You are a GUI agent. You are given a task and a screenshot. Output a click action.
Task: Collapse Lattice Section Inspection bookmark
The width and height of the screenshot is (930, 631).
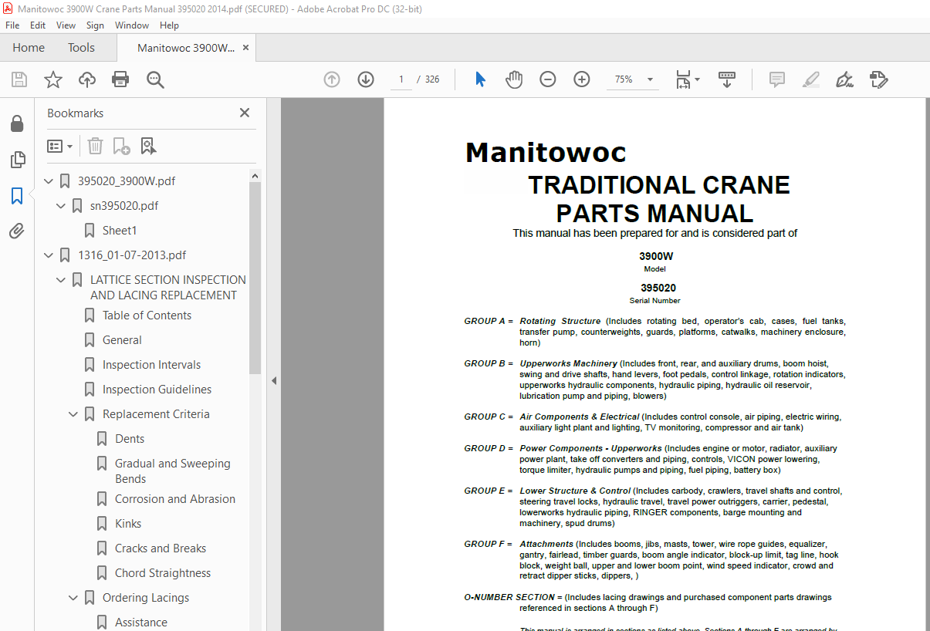click(62, 280)
